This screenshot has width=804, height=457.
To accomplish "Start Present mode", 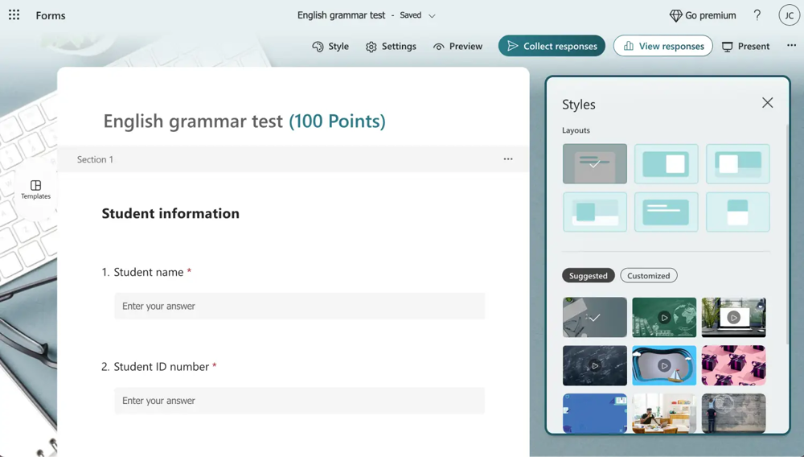I will (745, 47).
